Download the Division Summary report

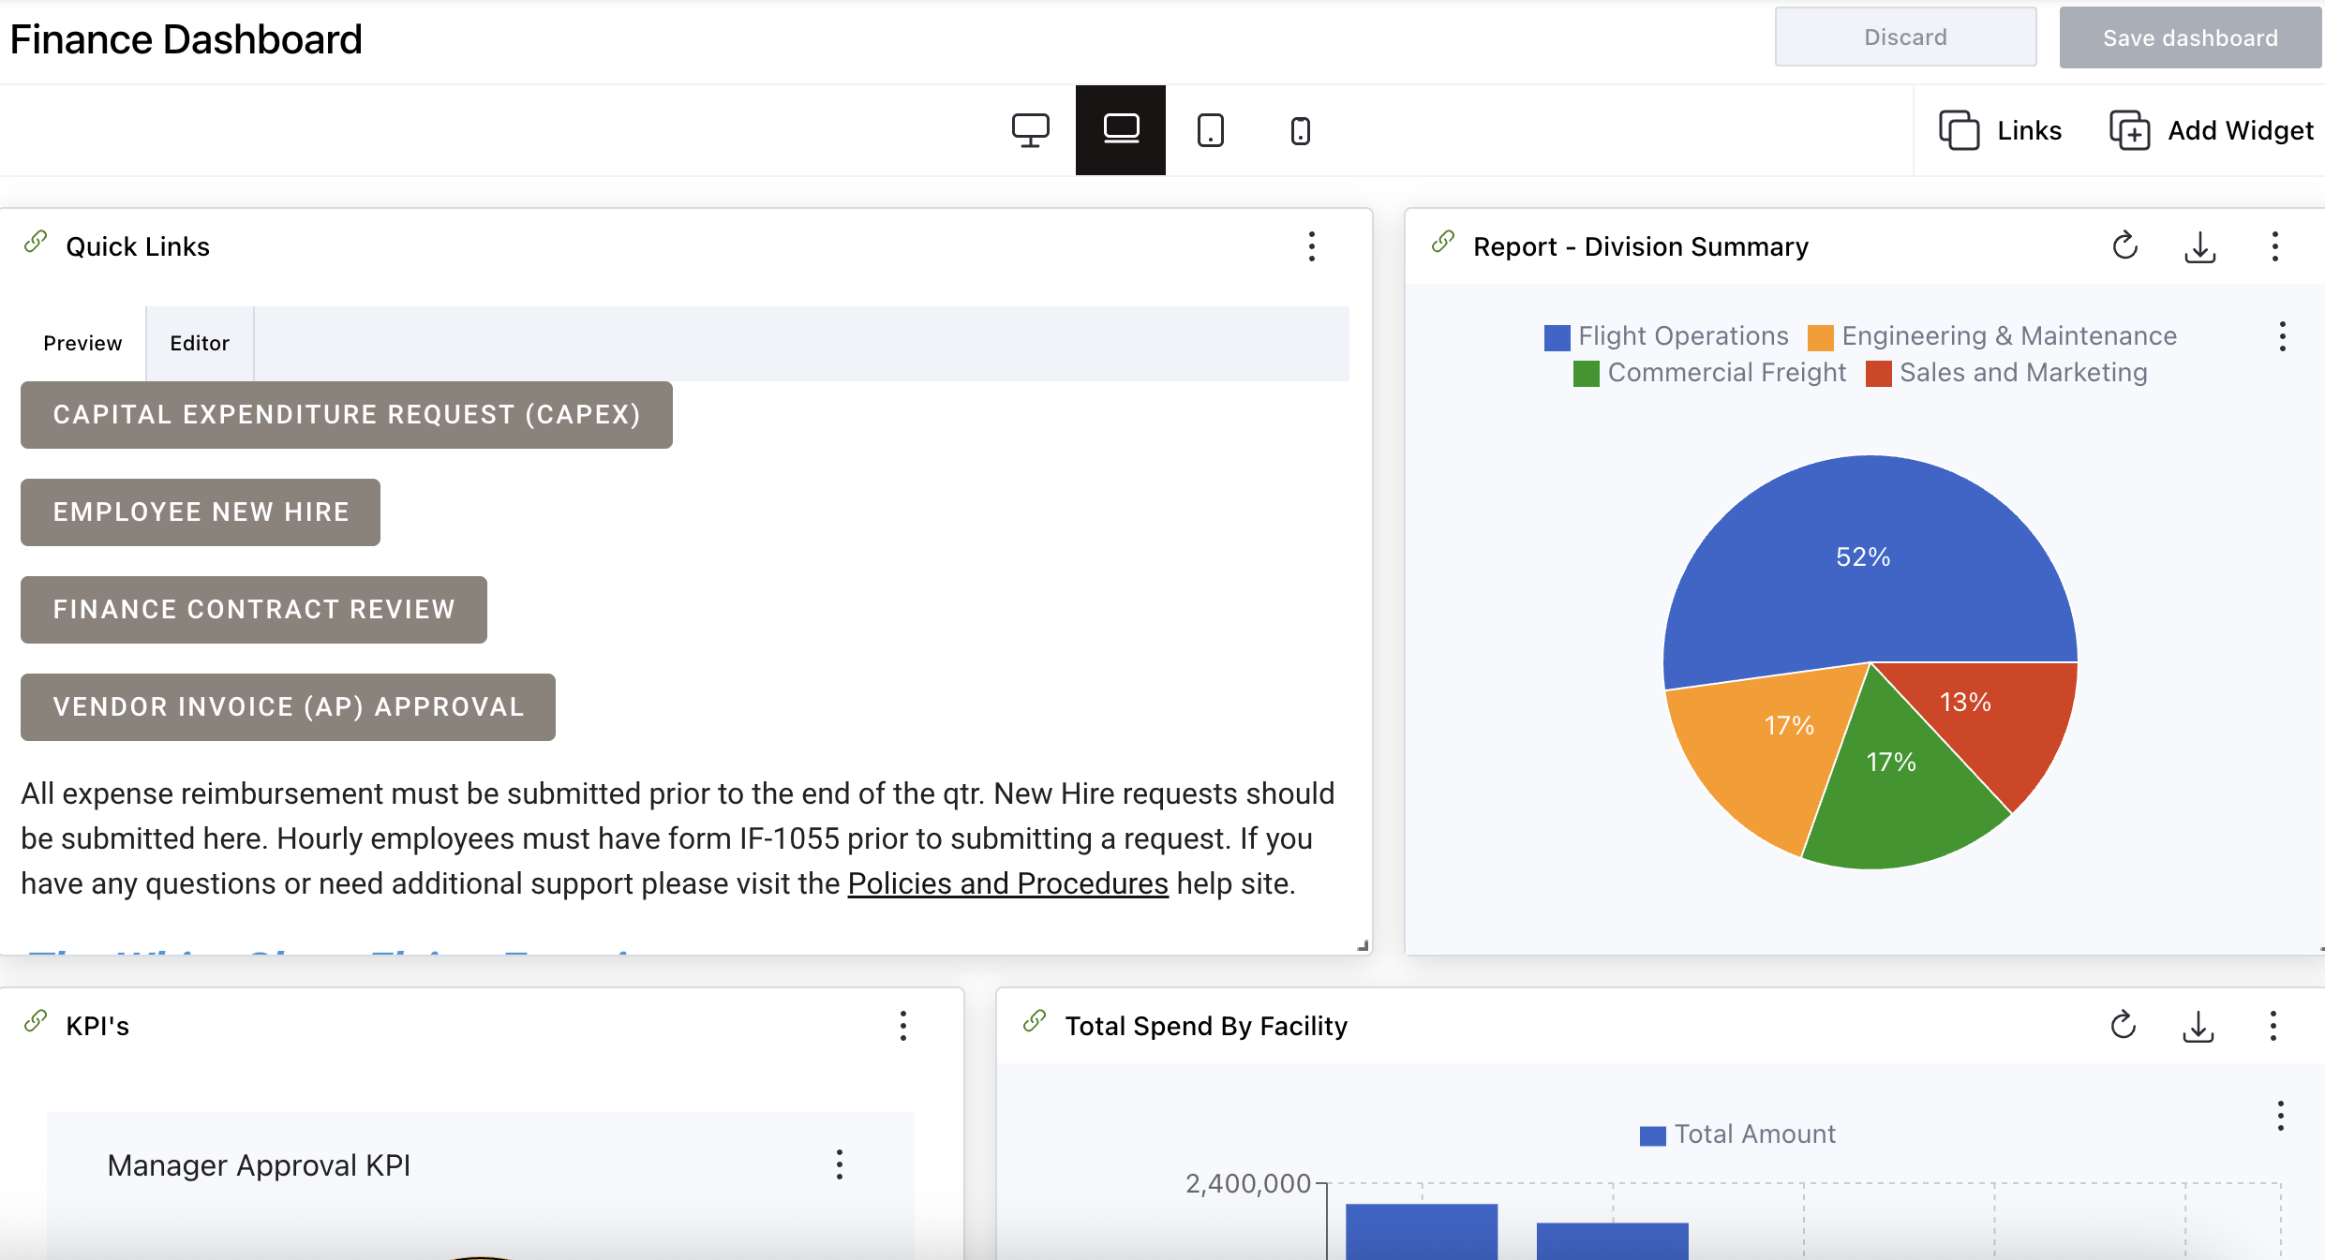coord(2199,246)
